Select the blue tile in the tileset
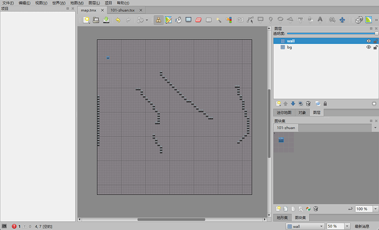The width and height of the screenshot is (379, 230). coord(281,140)
